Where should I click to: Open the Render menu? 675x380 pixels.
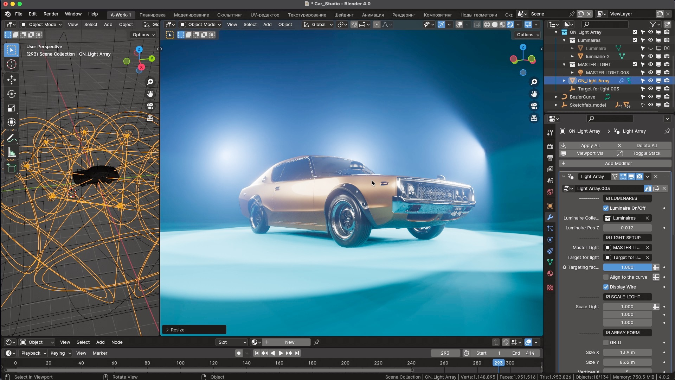[51, 14]
